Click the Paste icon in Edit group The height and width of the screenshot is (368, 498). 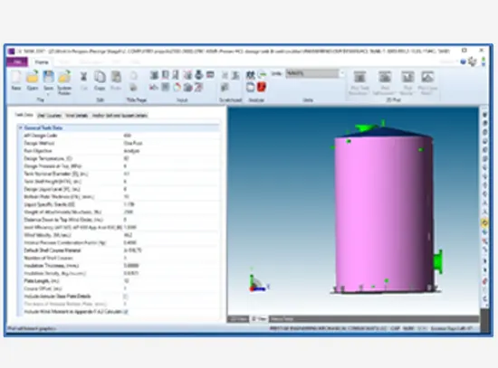coord(116,77)
